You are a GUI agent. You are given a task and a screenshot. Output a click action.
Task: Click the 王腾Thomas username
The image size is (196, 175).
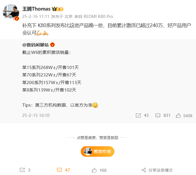coord(36,9)
